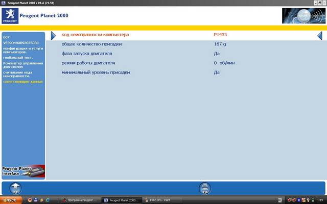The image size is (327, 204).
Task: Click the Internet Explorer quick launch icon
Action: [48, 200]
